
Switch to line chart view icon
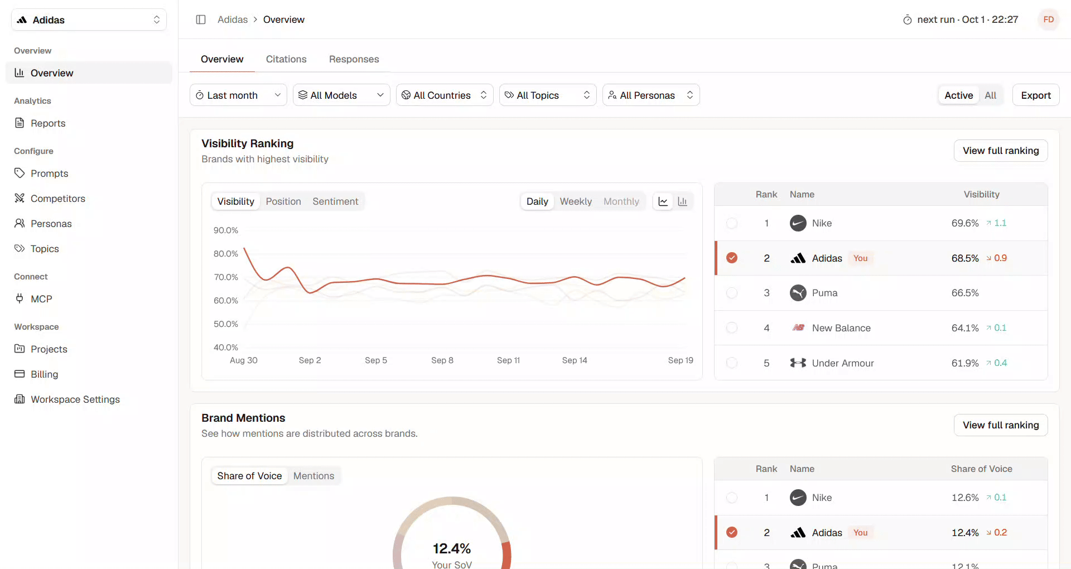tap(663, 201)
